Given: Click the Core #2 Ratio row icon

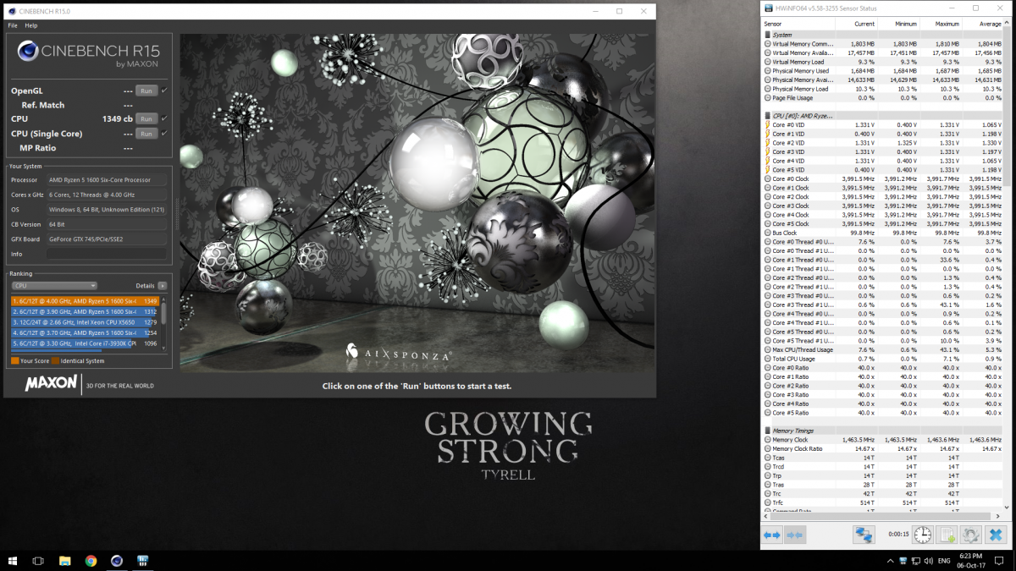Looking at the screenshot, I should 767,386.
